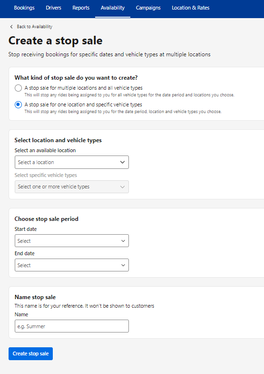Open the Start date Select dropdown
The width and height of the screenshot is (264, 374).
[71, 240]
